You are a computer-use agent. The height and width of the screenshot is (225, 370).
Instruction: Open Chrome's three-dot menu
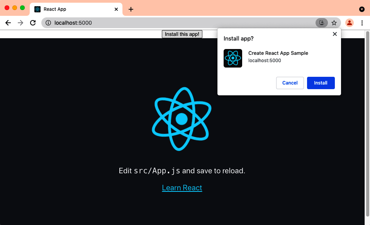[362, 23]
